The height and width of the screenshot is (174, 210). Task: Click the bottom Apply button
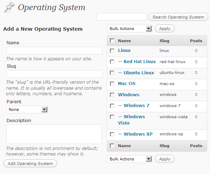[x=165, y=159]
